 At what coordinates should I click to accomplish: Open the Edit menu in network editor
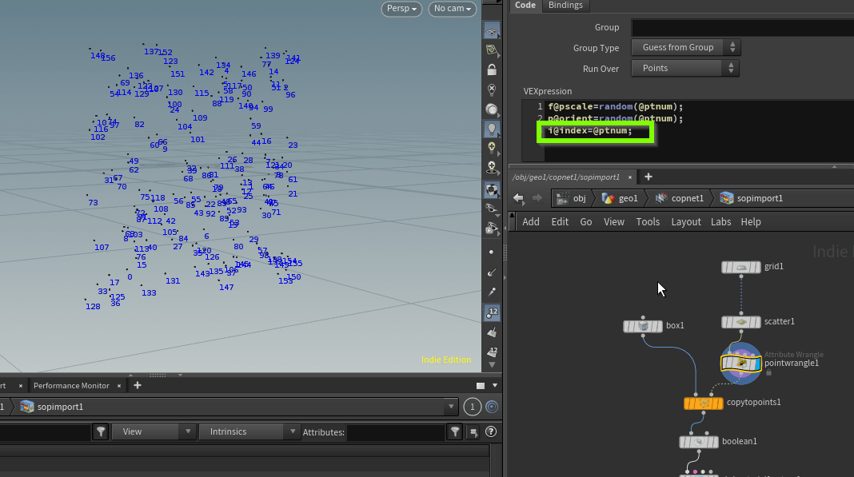(x=560, y=221)
